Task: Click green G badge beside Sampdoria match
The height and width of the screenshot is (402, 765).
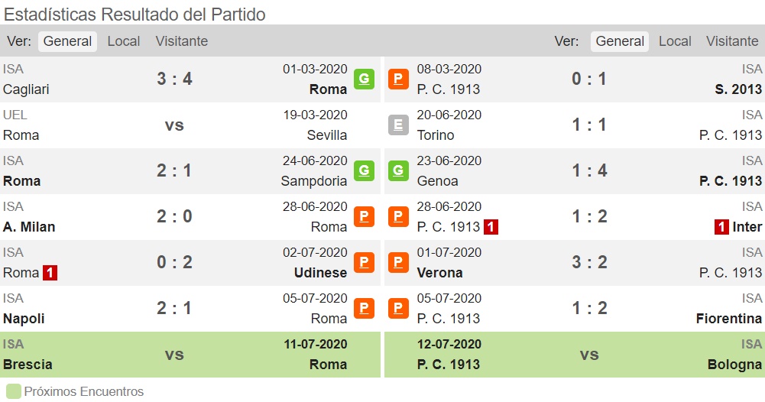Action: [x=364, y=170]
